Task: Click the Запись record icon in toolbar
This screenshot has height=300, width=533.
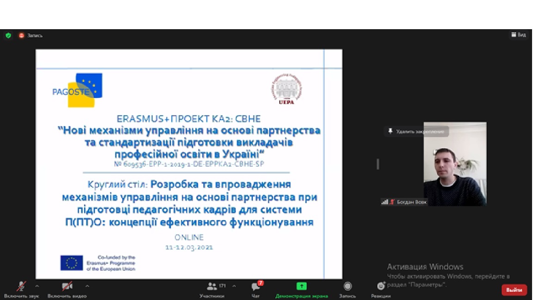Action: pos(347,287)
